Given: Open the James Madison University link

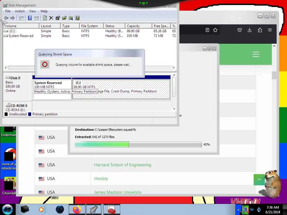Looking at the screenshot, I should pyautogui.click(x=118, y=192).
